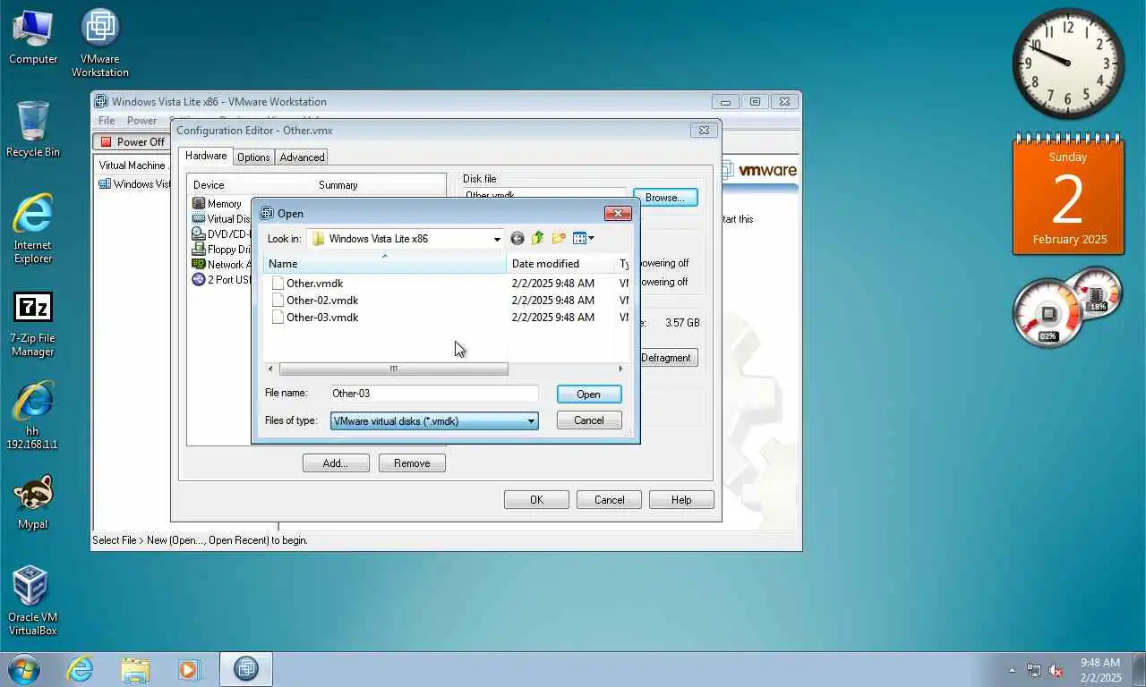Click Remove hardware button
This screenshot has height=687, width=1146.
(x=412, y=463)
